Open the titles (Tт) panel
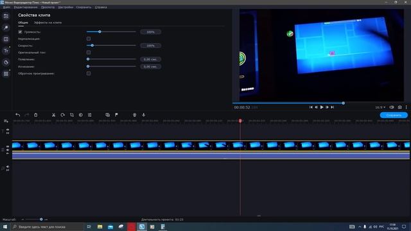Image resolution: width=411 pixels, height=231 pixels. (x=6, y=51)
